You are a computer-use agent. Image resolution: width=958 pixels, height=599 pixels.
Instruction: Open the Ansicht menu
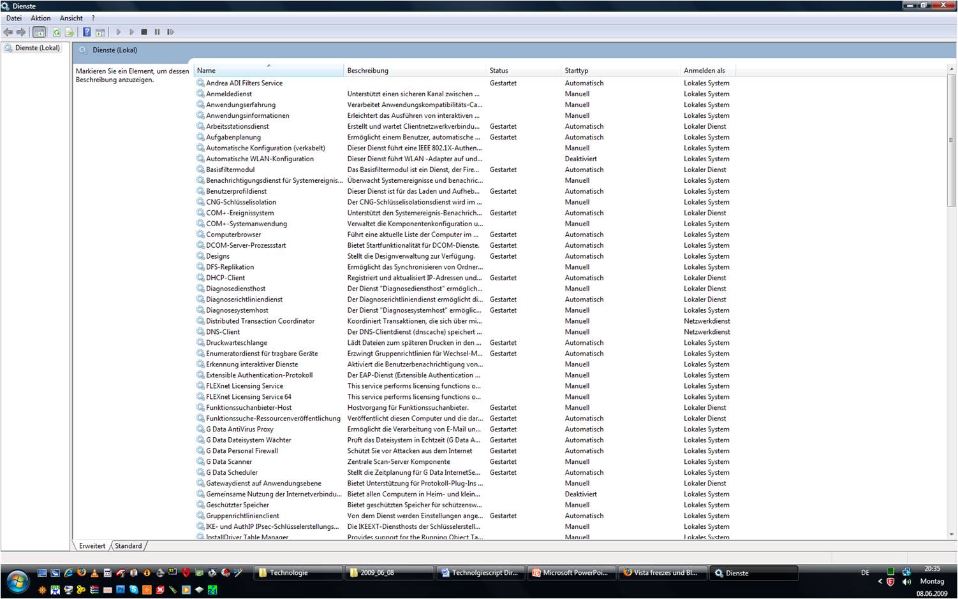point(71,18)
